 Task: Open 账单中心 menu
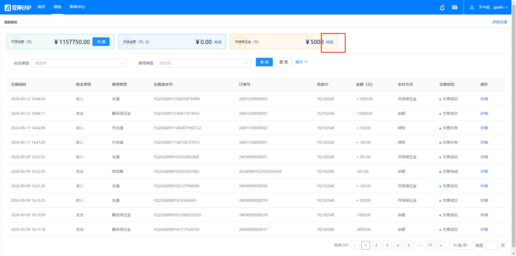tap(77, 7)
